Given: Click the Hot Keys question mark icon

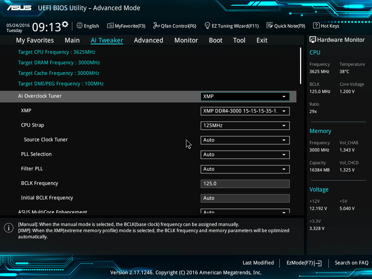Looking at the screenshot, I should pyautogui.click(x=316, y=25).
